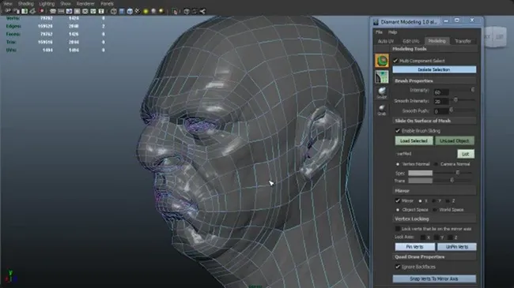Check the Lock Axis Z checkbox
Screen dimensions: 514x288
tap(451, 238)
